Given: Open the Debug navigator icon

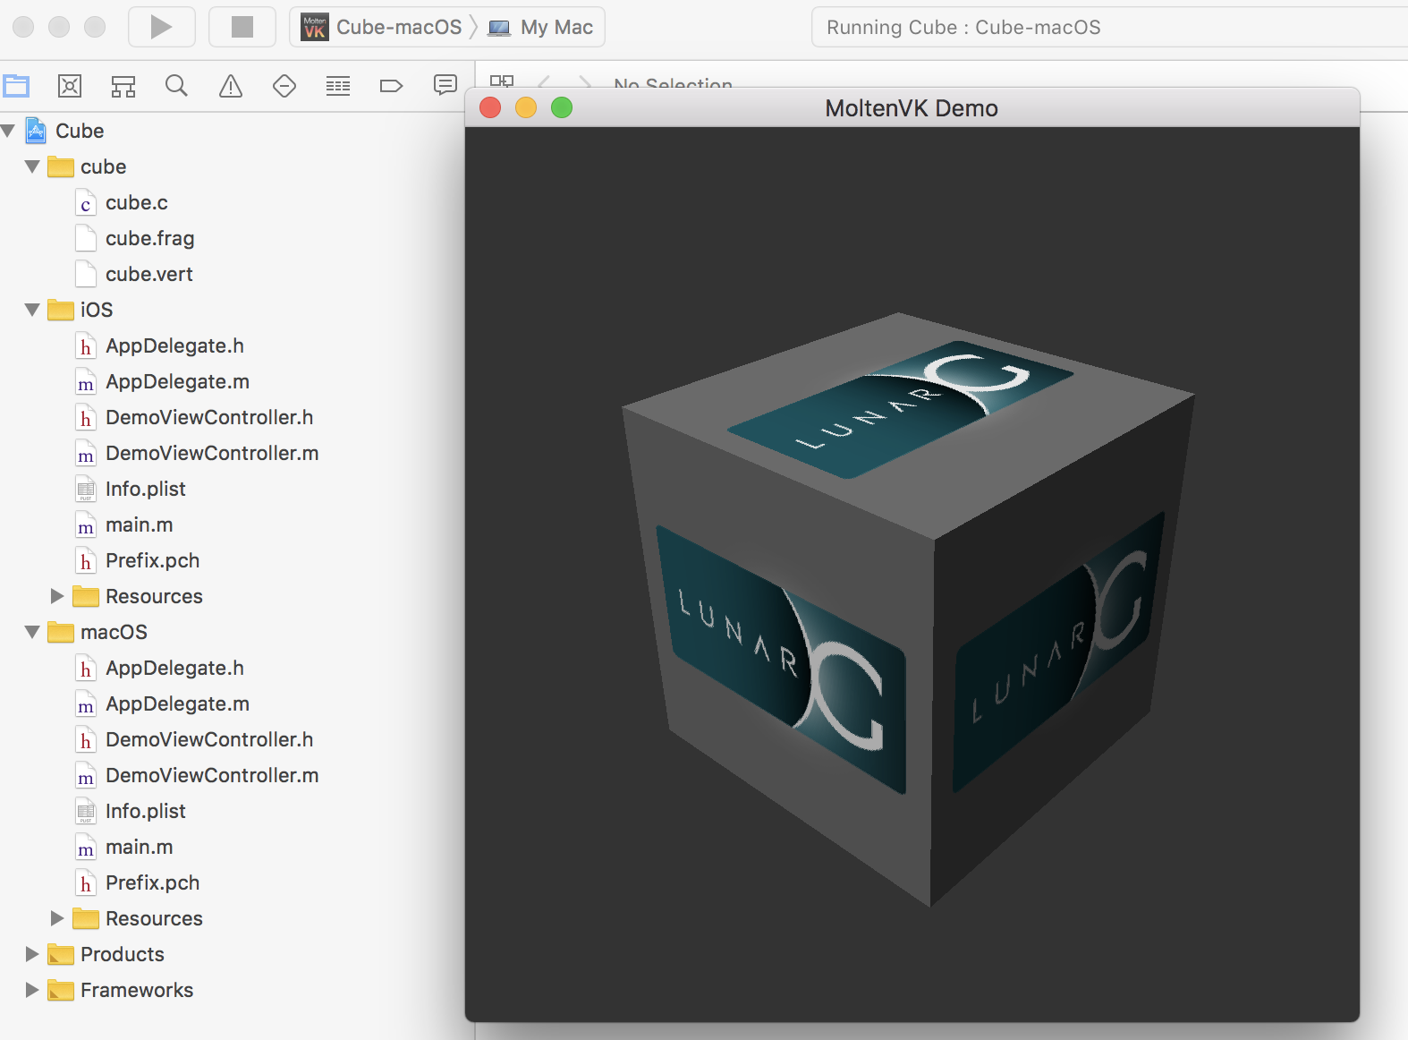Looking at the screenshot, I should pos(338,86).
